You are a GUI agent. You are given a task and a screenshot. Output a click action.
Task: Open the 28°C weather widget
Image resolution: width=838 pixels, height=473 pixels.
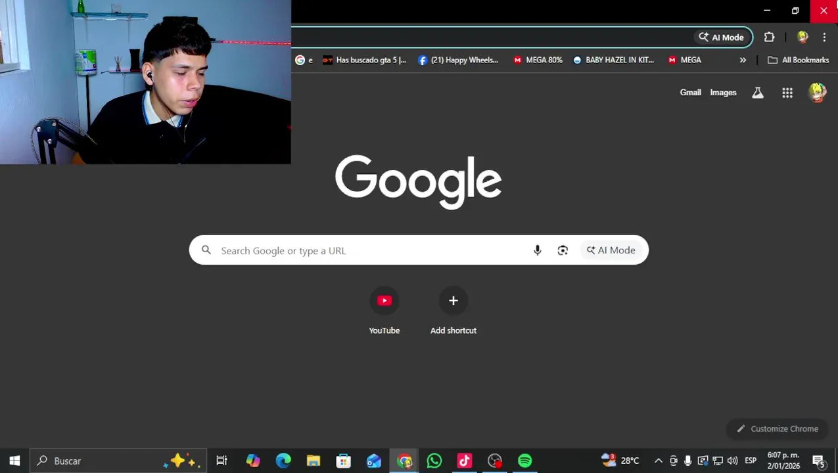[x=620, y=461]
